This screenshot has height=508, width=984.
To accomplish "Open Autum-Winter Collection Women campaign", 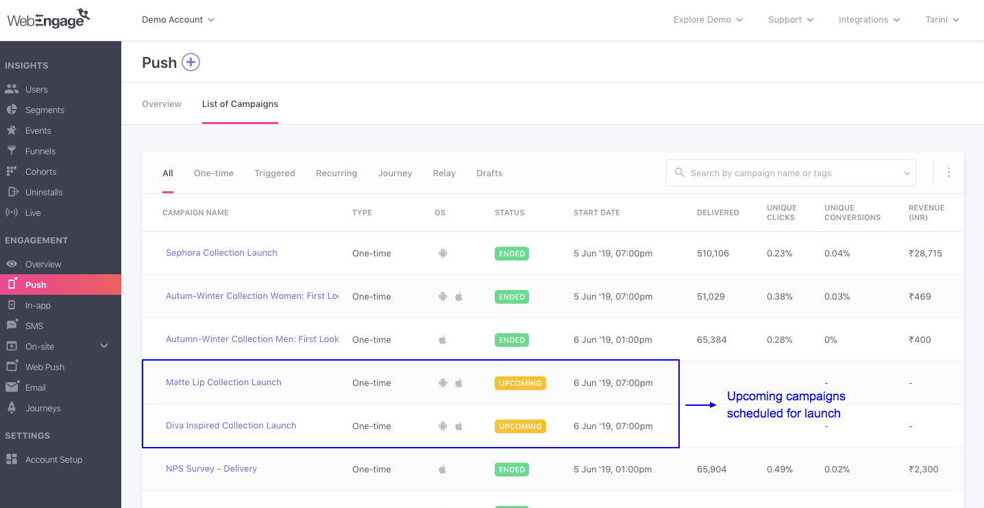I will pos(252,296).
